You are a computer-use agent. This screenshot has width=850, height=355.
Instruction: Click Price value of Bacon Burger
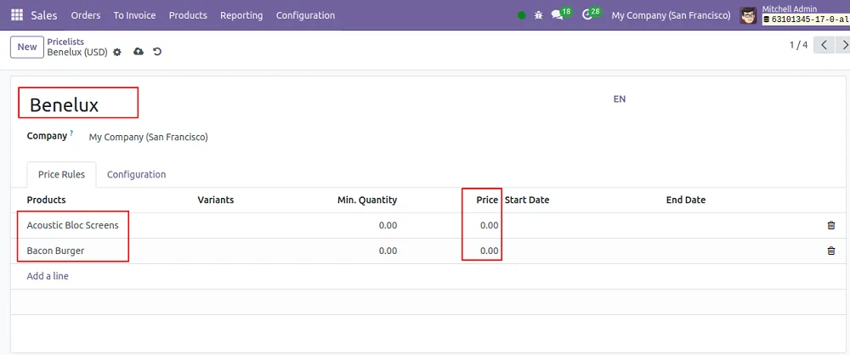pyautogui.click(x=490, y=251)
